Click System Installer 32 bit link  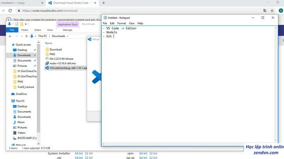(x=89, y=153)
